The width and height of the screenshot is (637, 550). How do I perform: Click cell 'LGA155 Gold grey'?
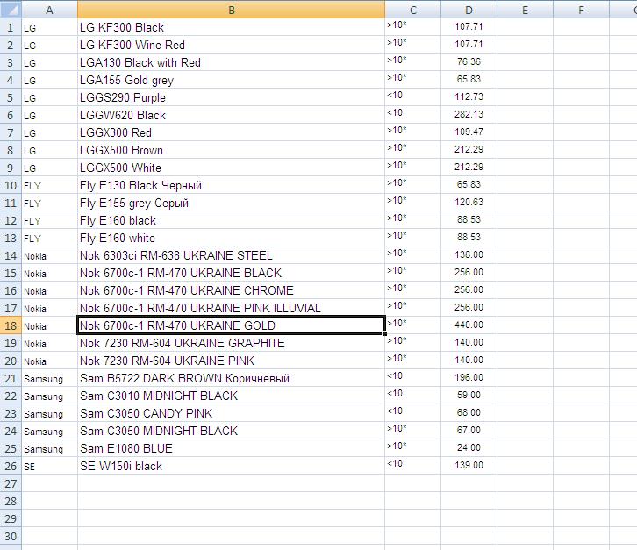point(231,80)
